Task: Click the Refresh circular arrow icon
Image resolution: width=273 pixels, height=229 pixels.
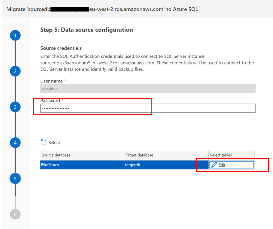Action: pos(43,142)
